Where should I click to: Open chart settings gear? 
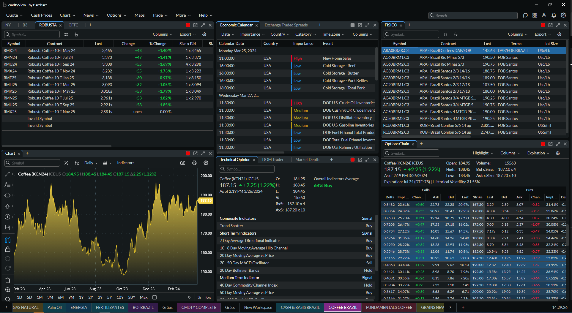coord(206,163)
